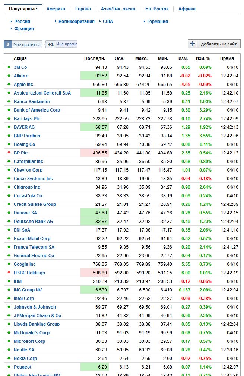The image size is (244, 376).
Task: Open the Африка tab
Action: click(187, 9)
